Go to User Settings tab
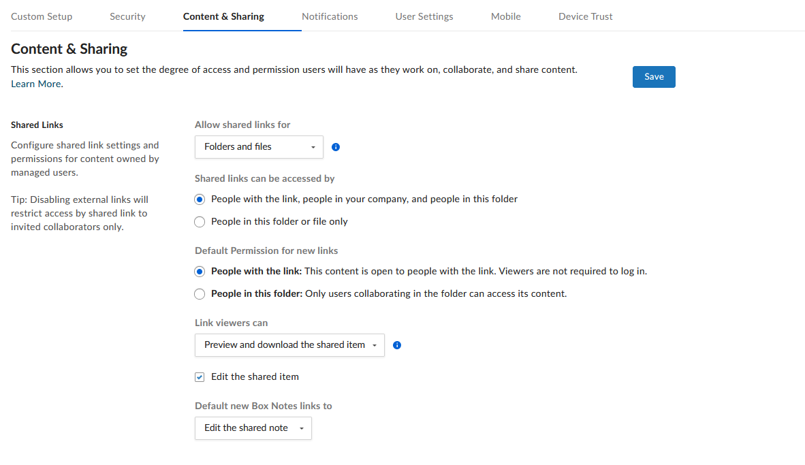The width and height of the screenshot is (805, 465). click(x=424, y=16)
